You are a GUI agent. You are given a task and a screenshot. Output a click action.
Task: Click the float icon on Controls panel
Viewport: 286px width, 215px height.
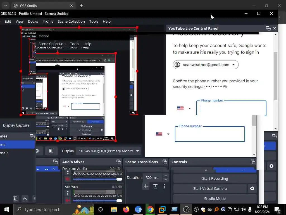point(253,162)
